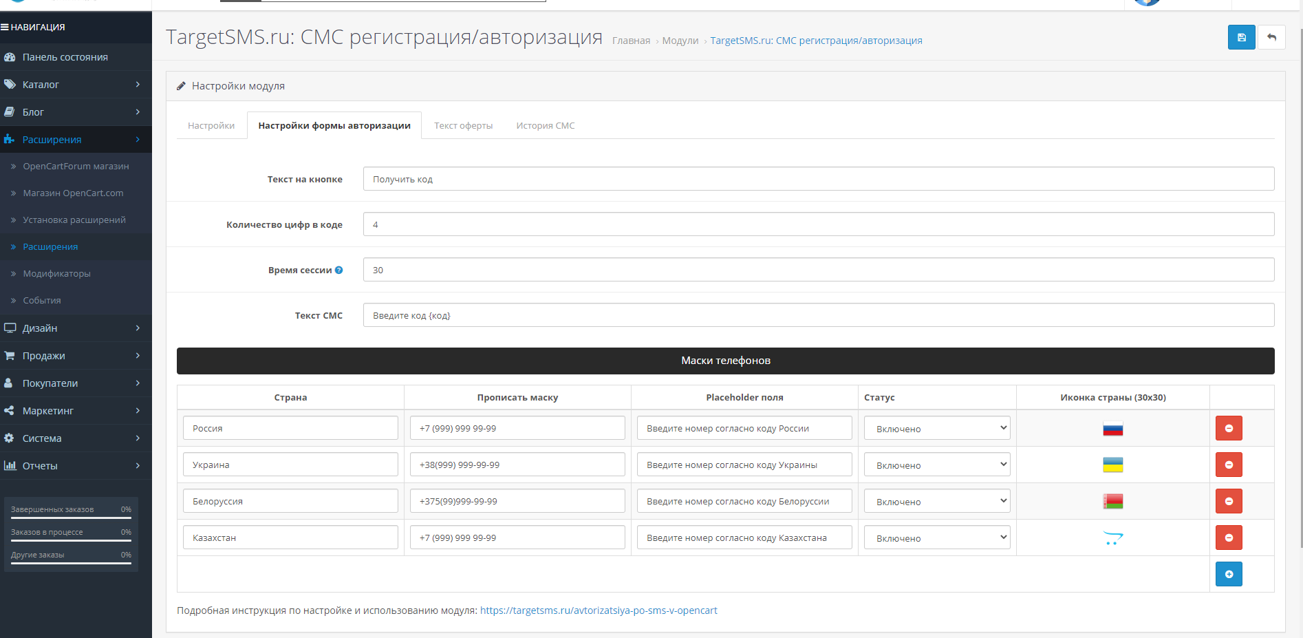
Task: Click the TargetSMS.ru breadcrumb link
Action: 816,41
